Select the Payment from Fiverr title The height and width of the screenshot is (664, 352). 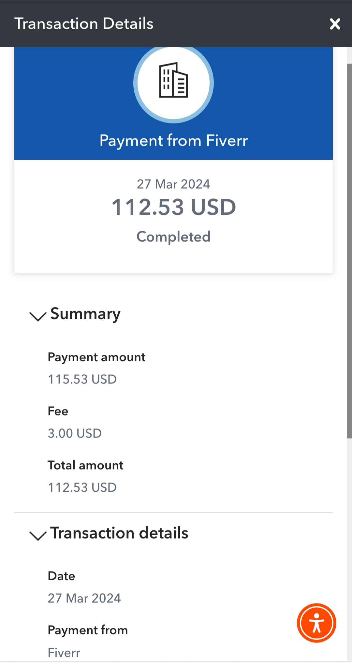coord(173,140)
